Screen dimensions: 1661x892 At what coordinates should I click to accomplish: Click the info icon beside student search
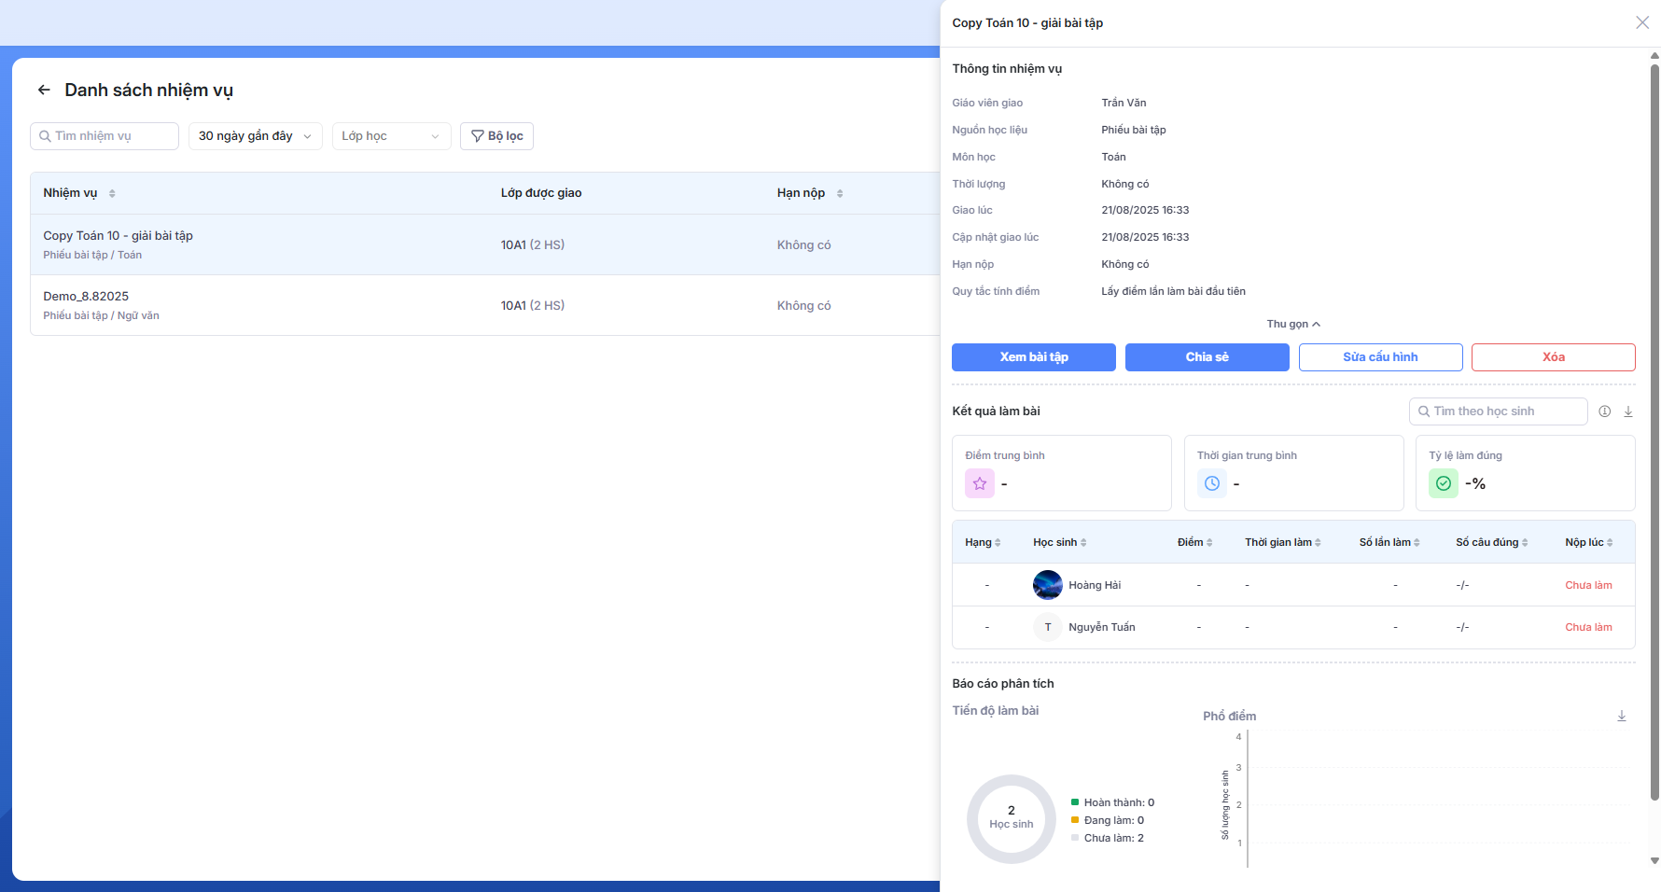click(x=1604, y=411)
